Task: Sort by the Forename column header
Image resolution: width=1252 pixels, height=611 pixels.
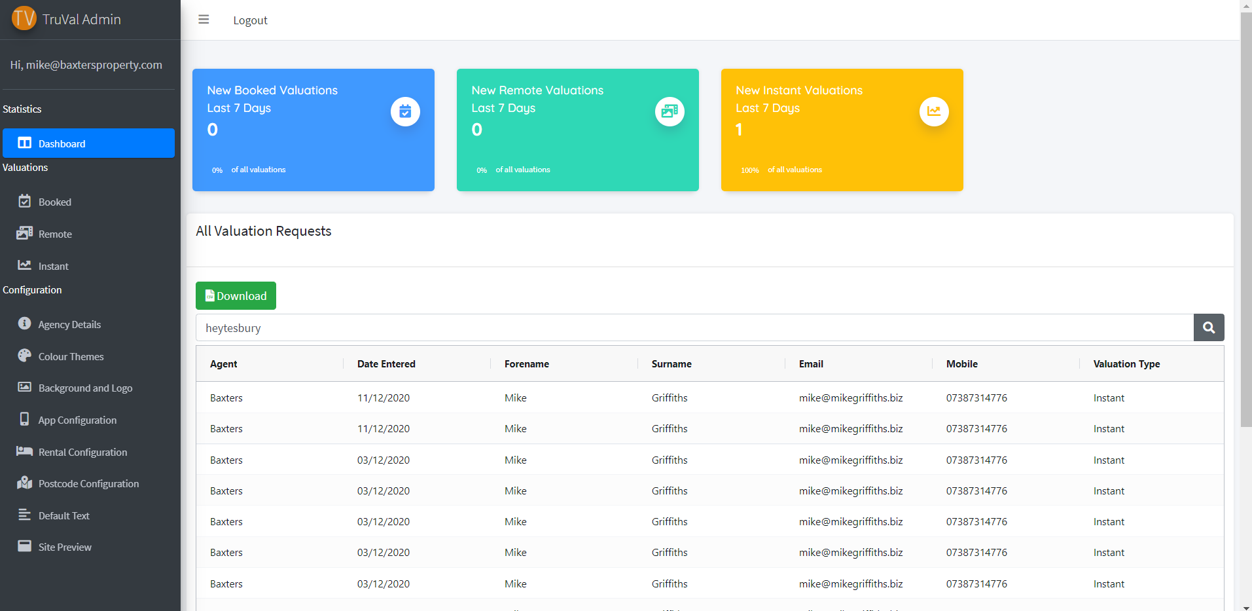Action: pyautogui.click(x=527, y=364)
